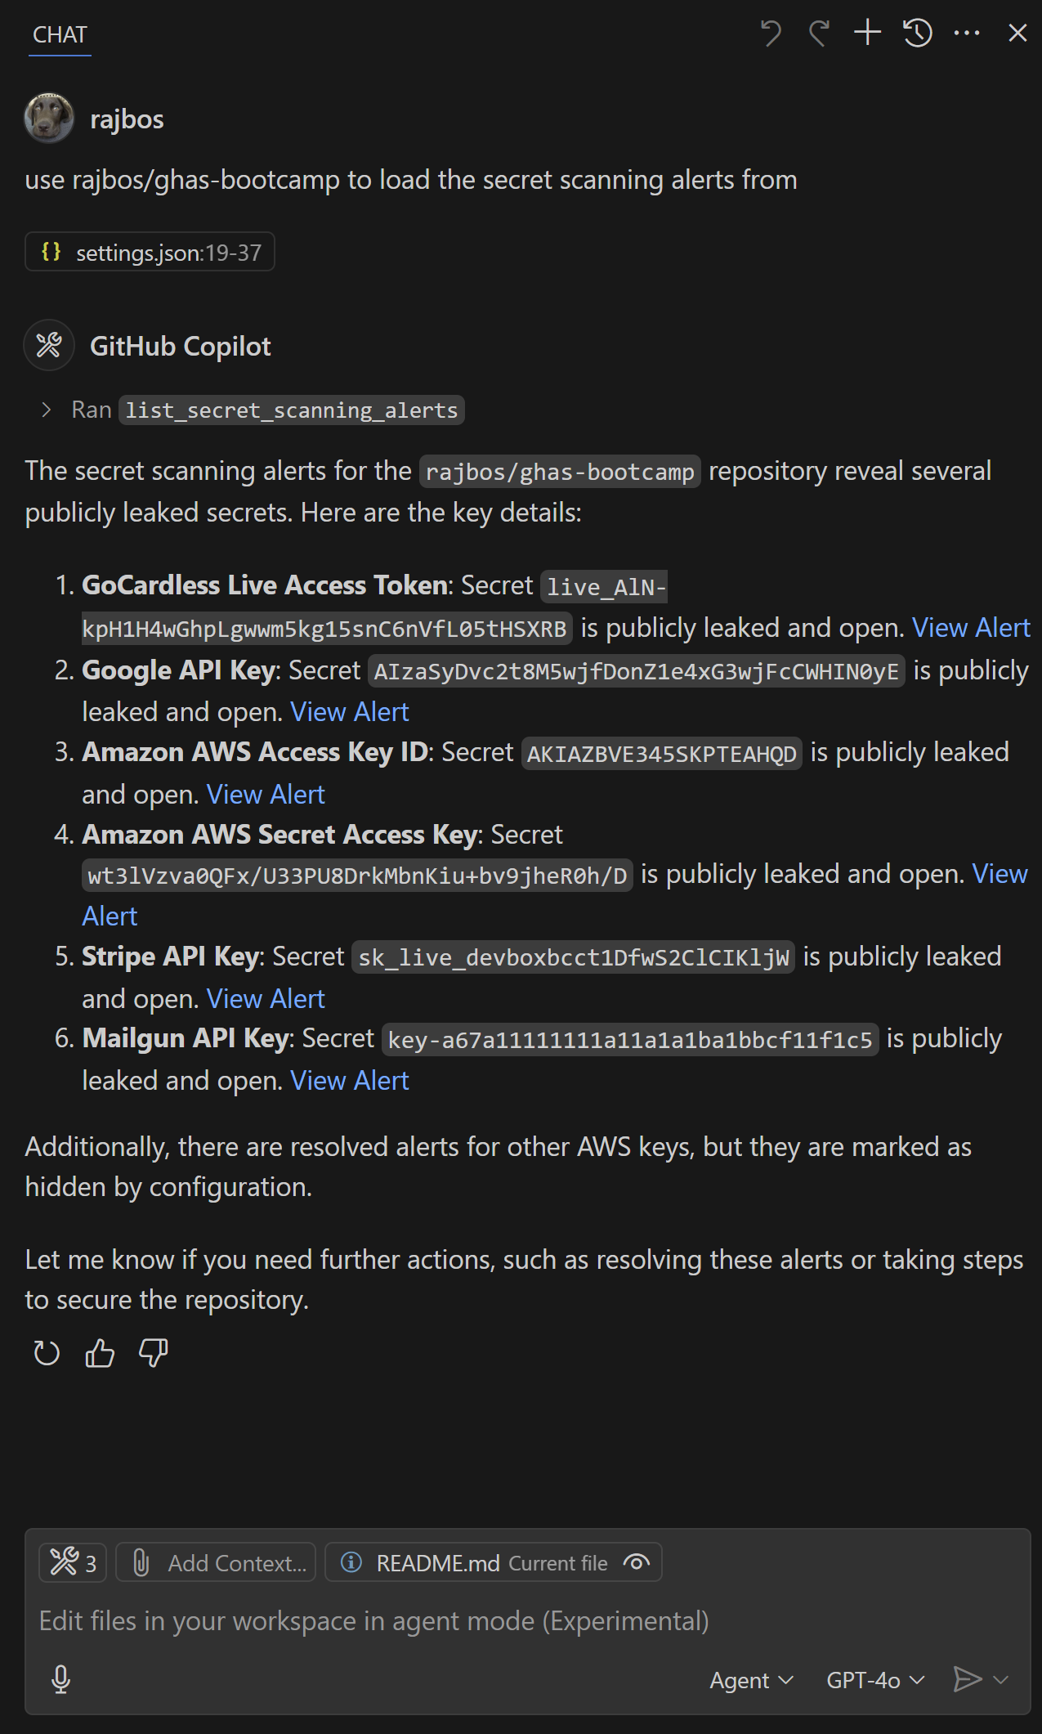Open View Alert for AWS Access Key ID

coord(266,795)
